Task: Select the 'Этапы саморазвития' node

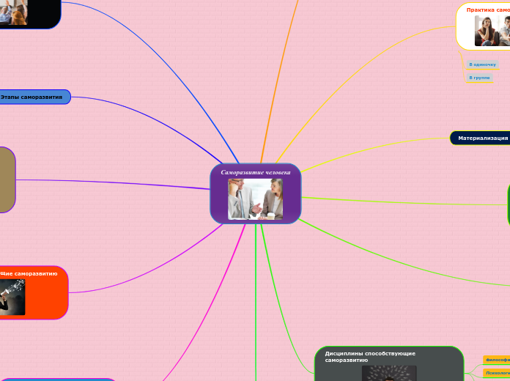Action: (x=35, y=97)
